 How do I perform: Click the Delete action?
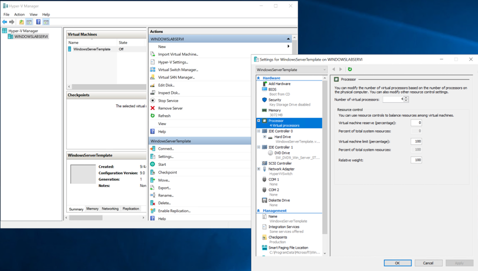pyautogui.click(x=164, y=203)
